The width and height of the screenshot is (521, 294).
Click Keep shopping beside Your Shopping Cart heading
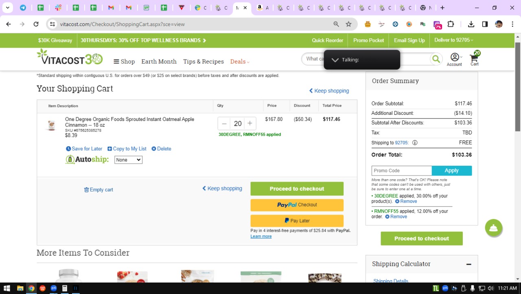pyautogui.click(x=329, y=91)
